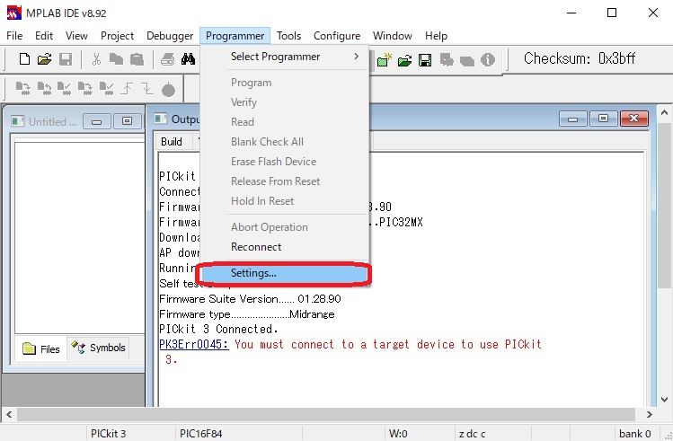Expand the Select Programmer submenu
This screenshot has height=441, width=673.
284,57
